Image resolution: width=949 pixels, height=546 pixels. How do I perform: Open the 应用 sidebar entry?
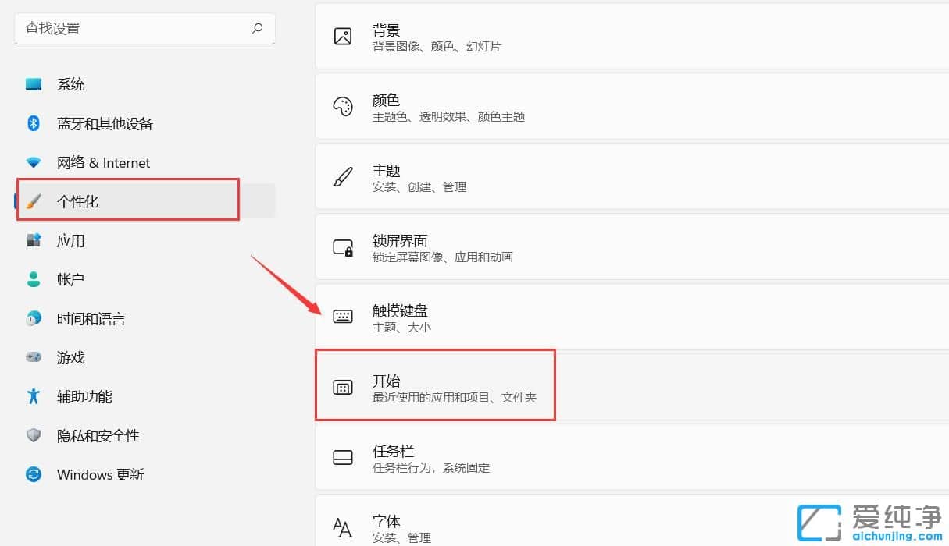[x=145, y=240]
